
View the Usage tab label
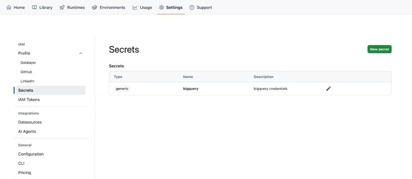(146, 7)
